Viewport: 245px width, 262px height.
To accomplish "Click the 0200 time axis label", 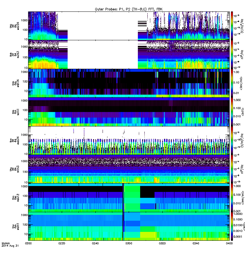I will tap(28, 243).
